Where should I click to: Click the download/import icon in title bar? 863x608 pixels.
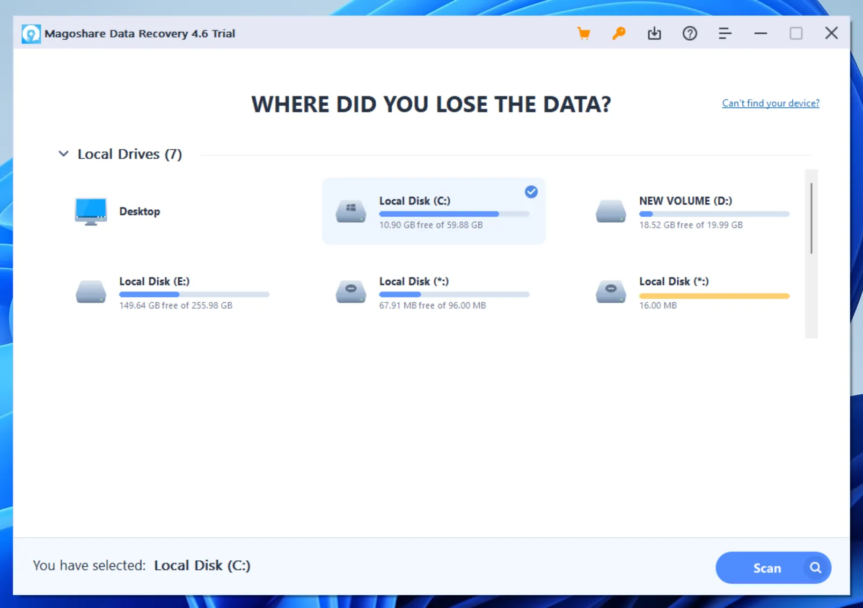point(654,33)
